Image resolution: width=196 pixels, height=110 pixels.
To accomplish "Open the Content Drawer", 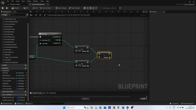I will point(7,104).
